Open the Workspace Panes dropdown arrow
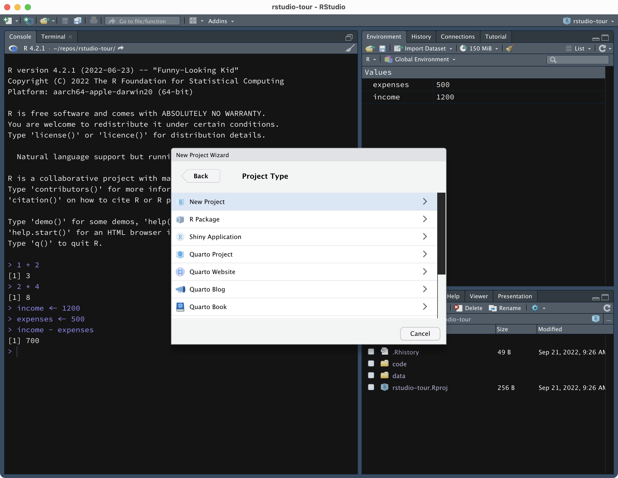Screen dimensions: 618x478 pyautogui.click(x=202, y=21)
